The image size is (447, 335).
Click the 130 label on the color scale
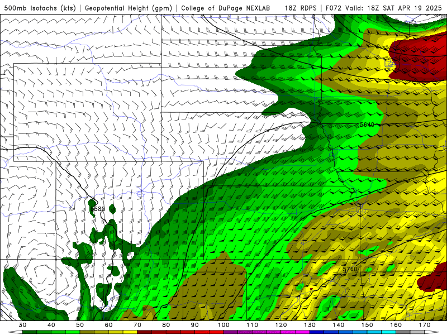click(310, 325)
